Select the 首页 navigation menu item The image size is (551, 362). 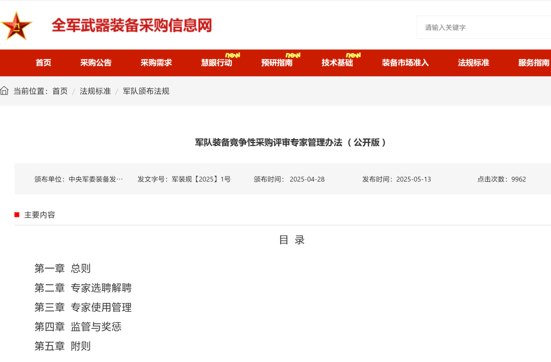(43, 63)
